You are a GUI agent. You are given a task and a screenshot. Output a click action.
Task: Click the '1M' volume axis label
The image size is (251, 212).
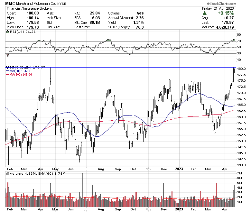click(239, 202)
